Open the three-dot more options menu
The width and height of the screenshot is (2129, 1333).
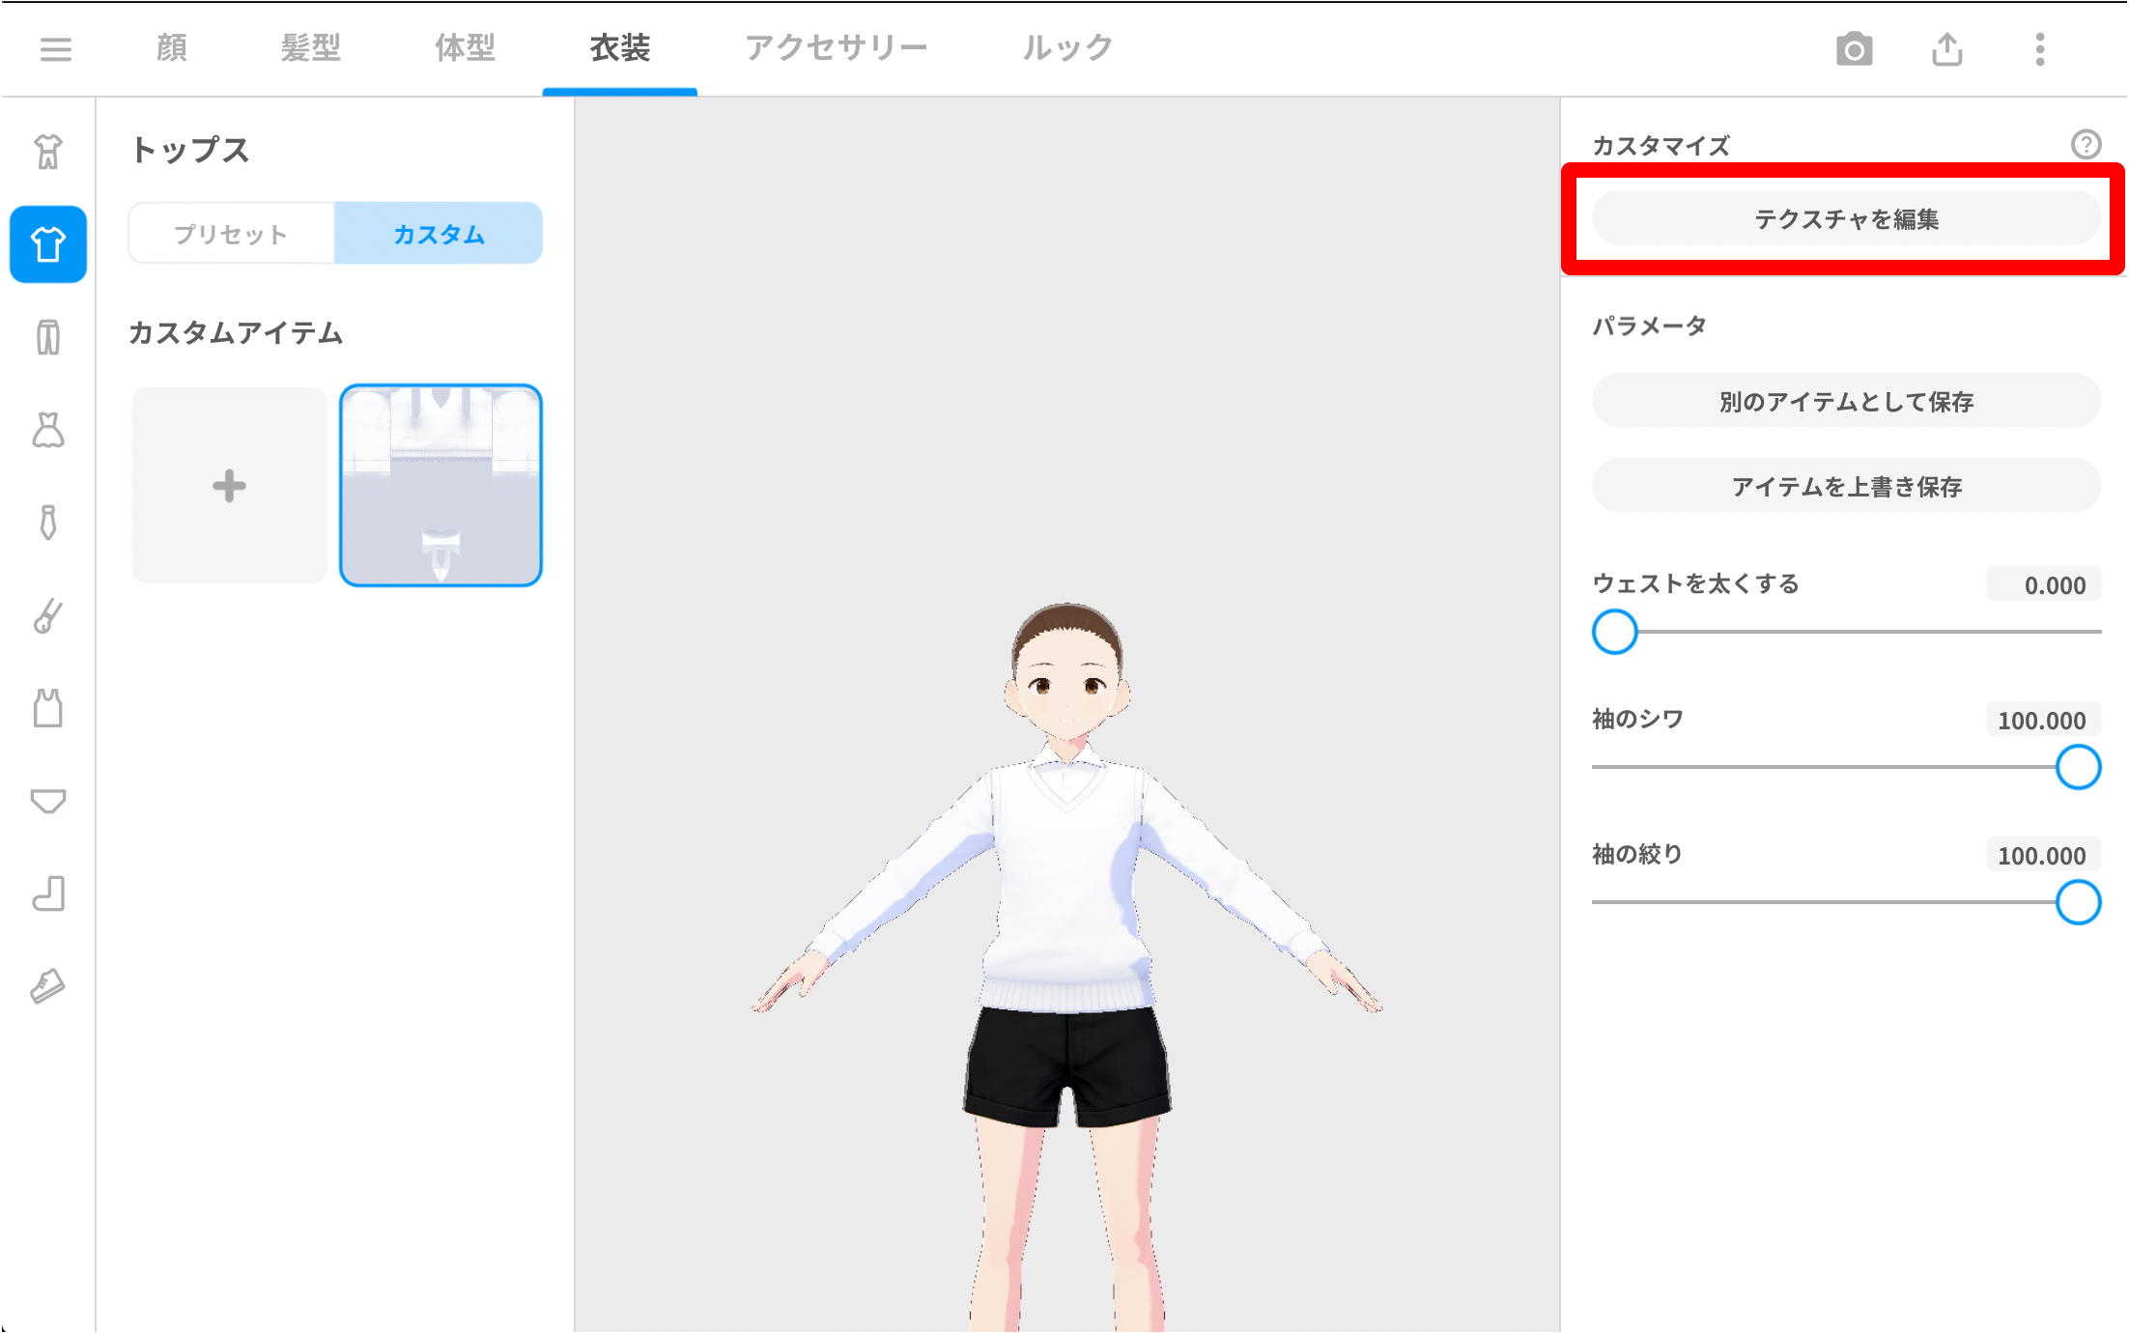2040,49
